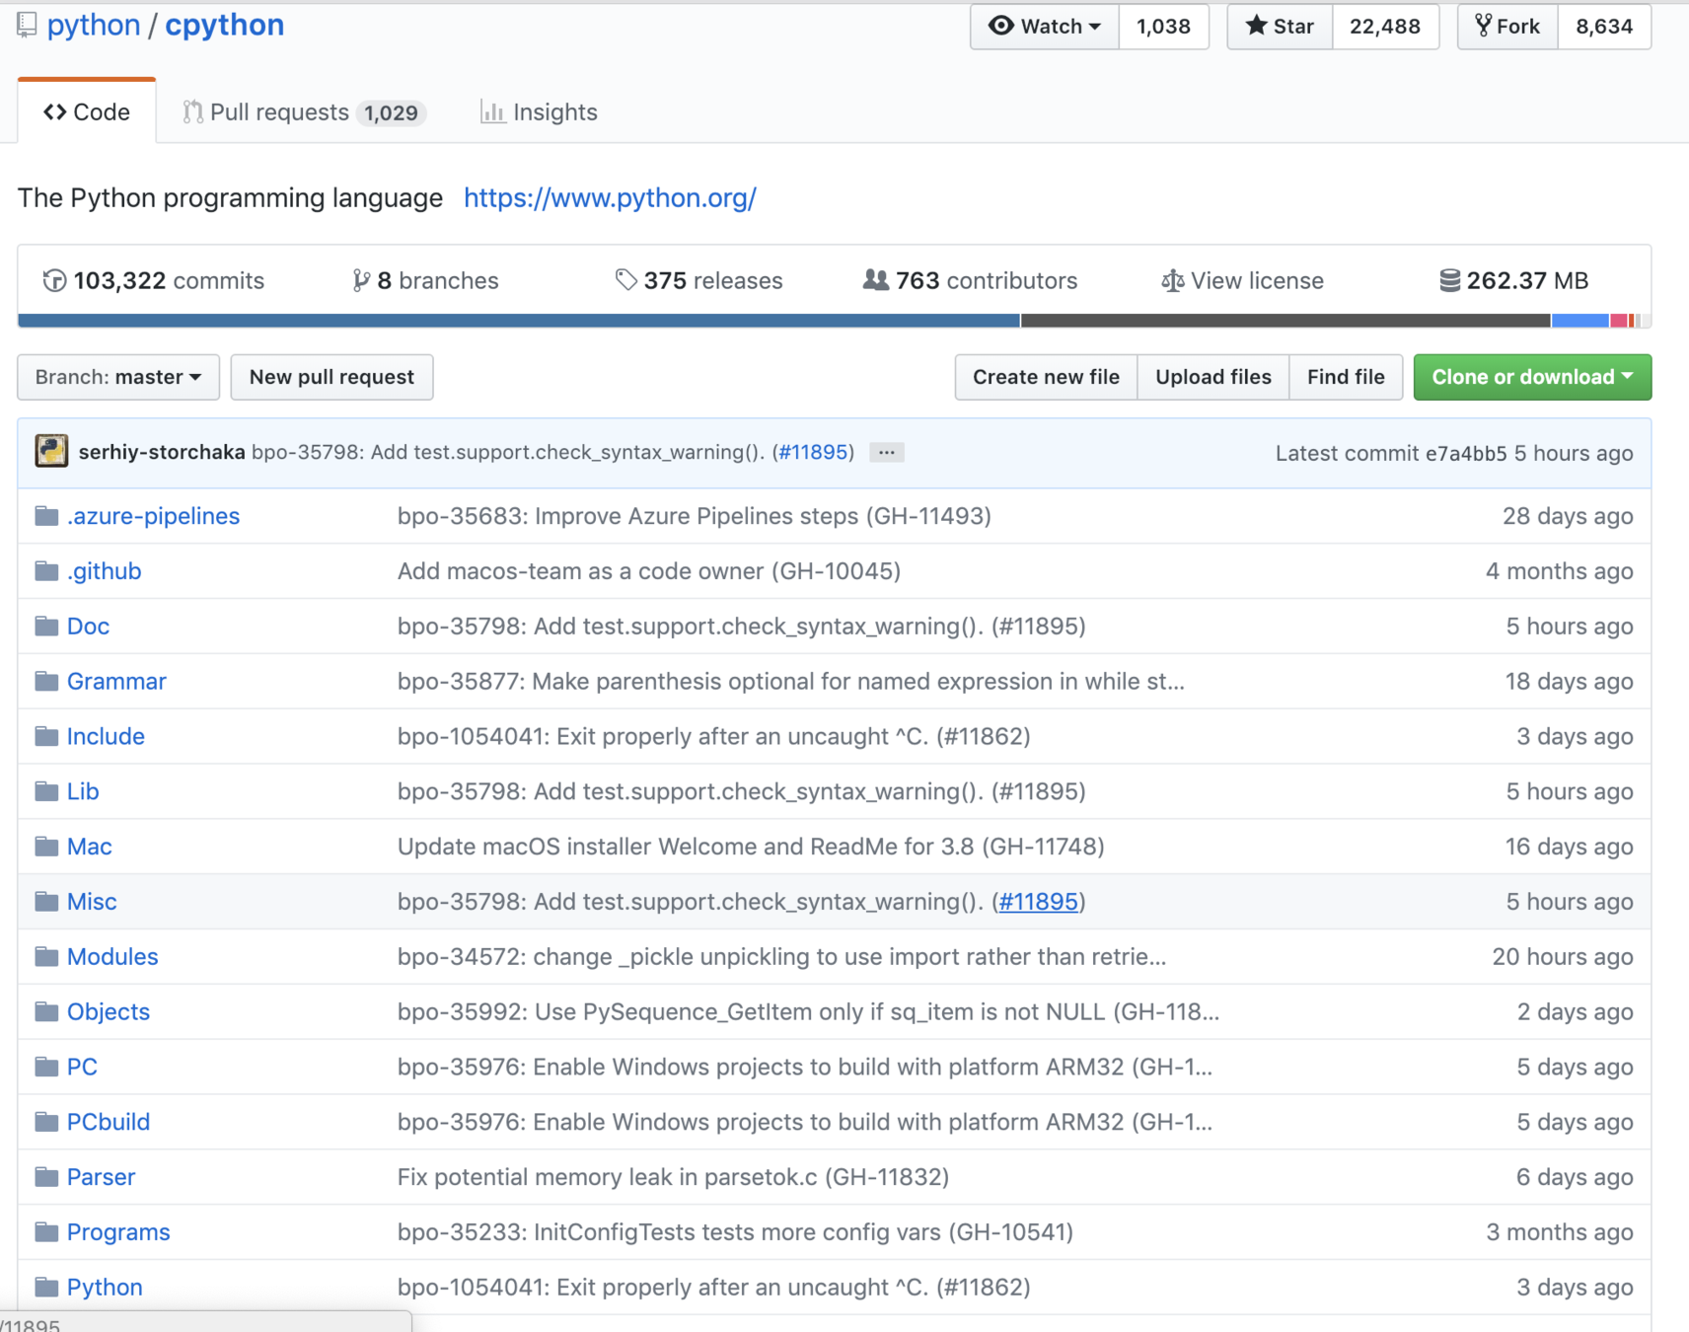This screenshot has width=1689, height=1332.
Task: Star the cpython repository
Action: pyautogui.click(x=1280, y=27)
